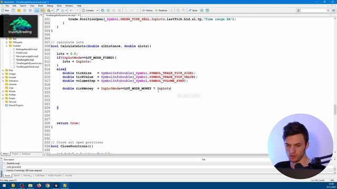Click the Styler button

coord(193,10)
